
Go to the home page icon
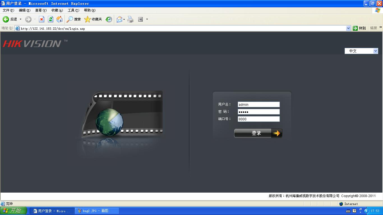pyautogui.click(x=59, y=19)
